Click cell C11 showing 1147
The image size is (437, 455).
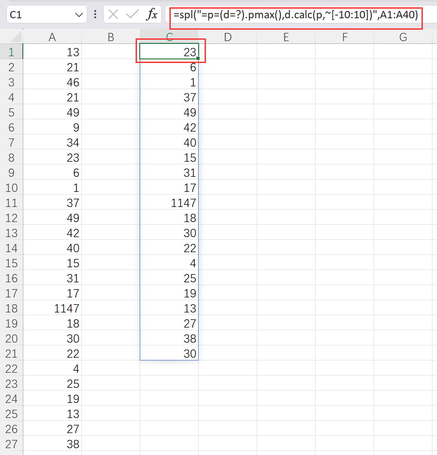tap(169, 202)
